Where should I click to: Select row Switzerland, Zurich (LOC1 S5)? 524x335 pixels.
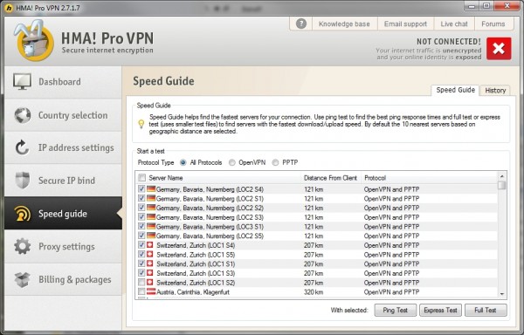click(317, 255)
